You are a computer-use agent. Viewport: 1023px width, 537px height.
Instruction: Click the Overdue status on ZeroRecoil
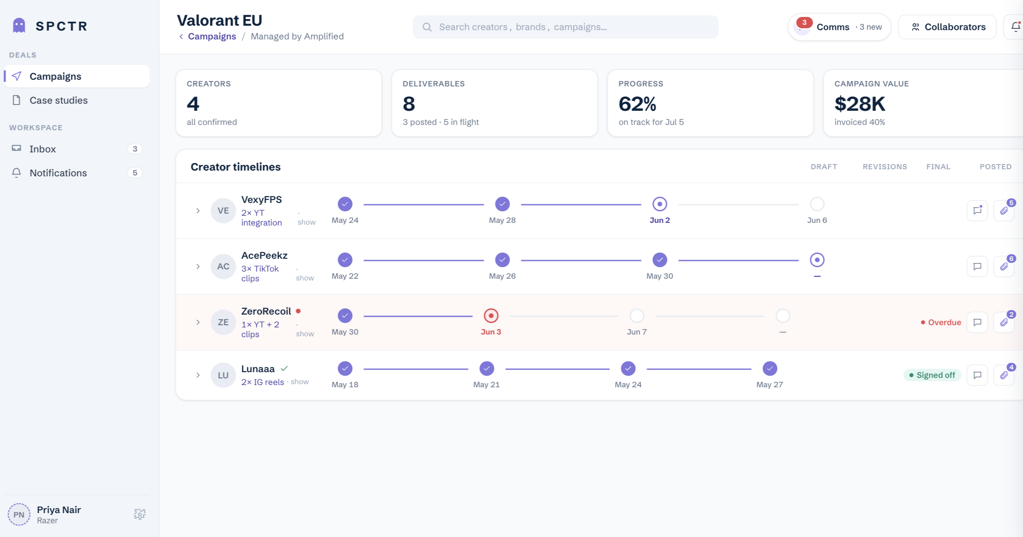[x=941, y=322]
